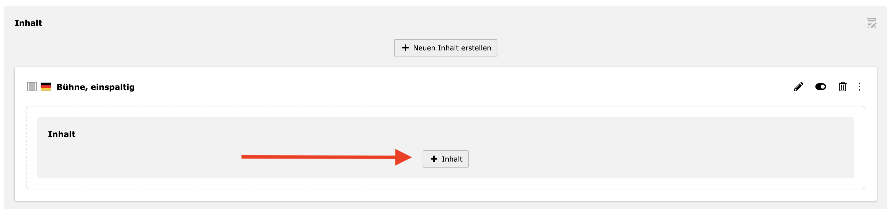The height and width of the screenshot is (209, 890).
Task: Open the column edit icon beside top Inhalt
Action: click(871, 23)
